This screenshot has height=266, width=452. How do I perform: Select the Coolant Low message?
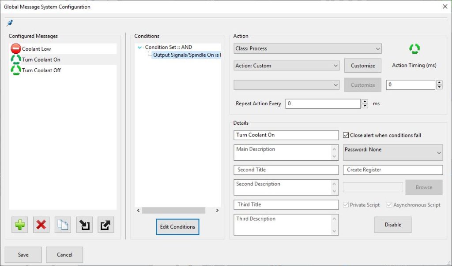[37, 49]
